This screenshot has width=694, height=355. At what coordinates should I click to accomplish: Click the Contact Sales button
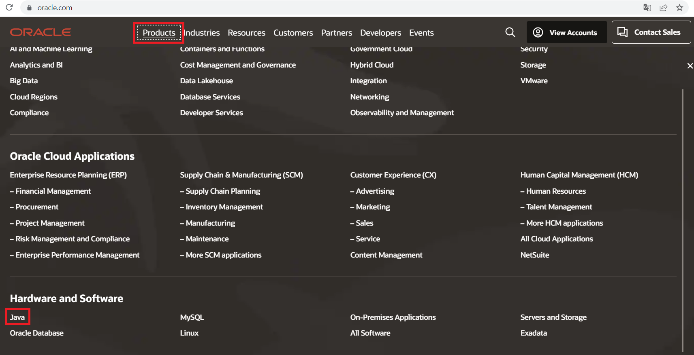click(651, 32)
